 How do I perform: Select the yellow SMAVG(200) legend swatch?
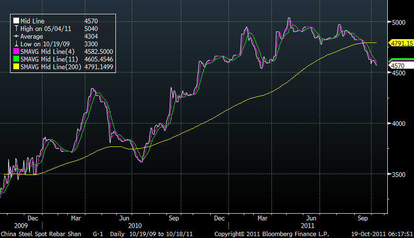pos(15,67)
